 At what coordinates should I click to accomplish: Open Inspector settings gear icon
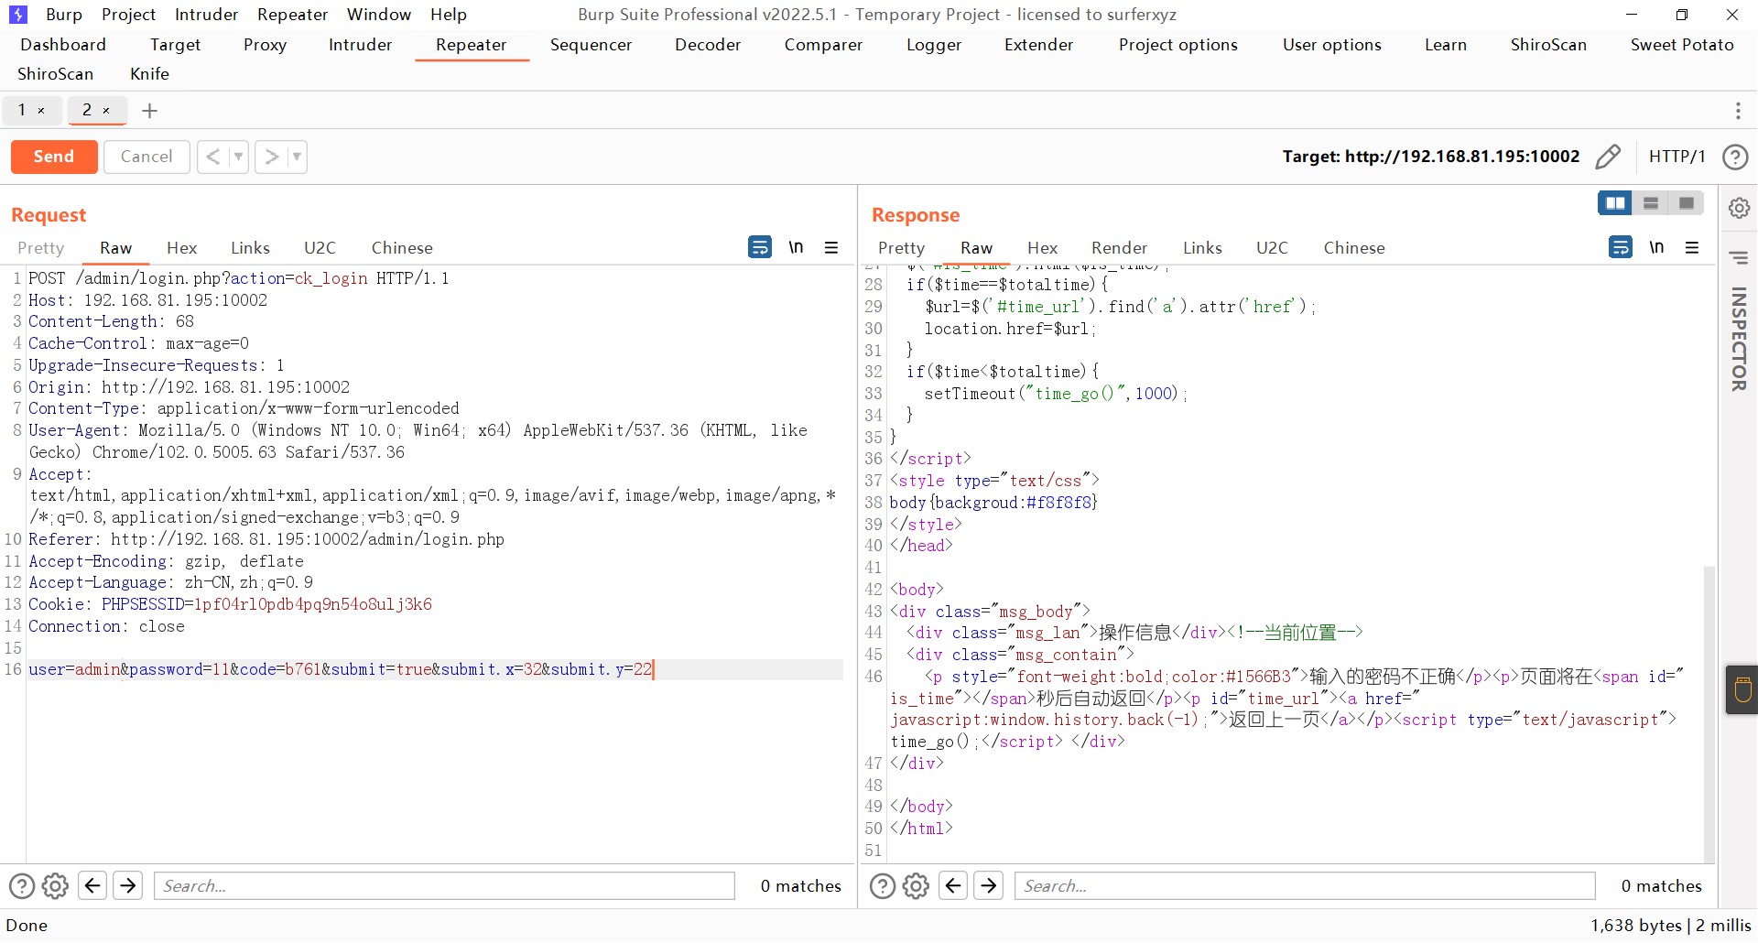pos(1740,208)
